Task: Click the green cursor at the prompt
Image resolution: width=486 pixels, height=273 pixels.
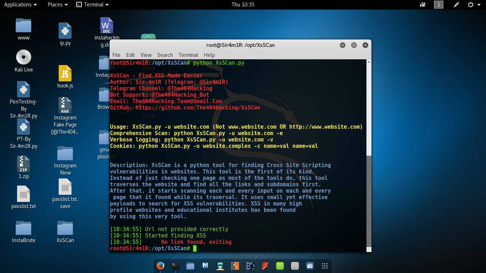Action: pyautogui.click(x=195, y=248)
